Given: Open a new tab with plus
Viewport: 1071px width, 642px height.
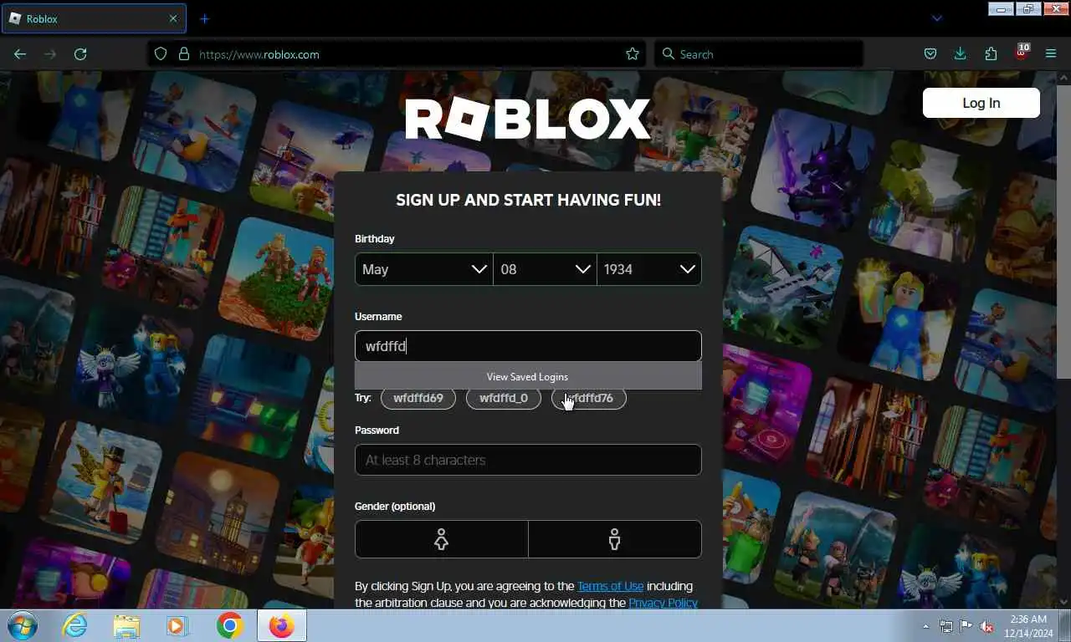Looking at the screenshot, I should [204, 18].
